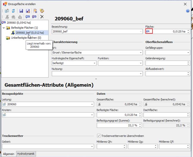Click the grayed house icon in toolbar
The width and height of the screenshot is (193, 157).
point(13,17)
